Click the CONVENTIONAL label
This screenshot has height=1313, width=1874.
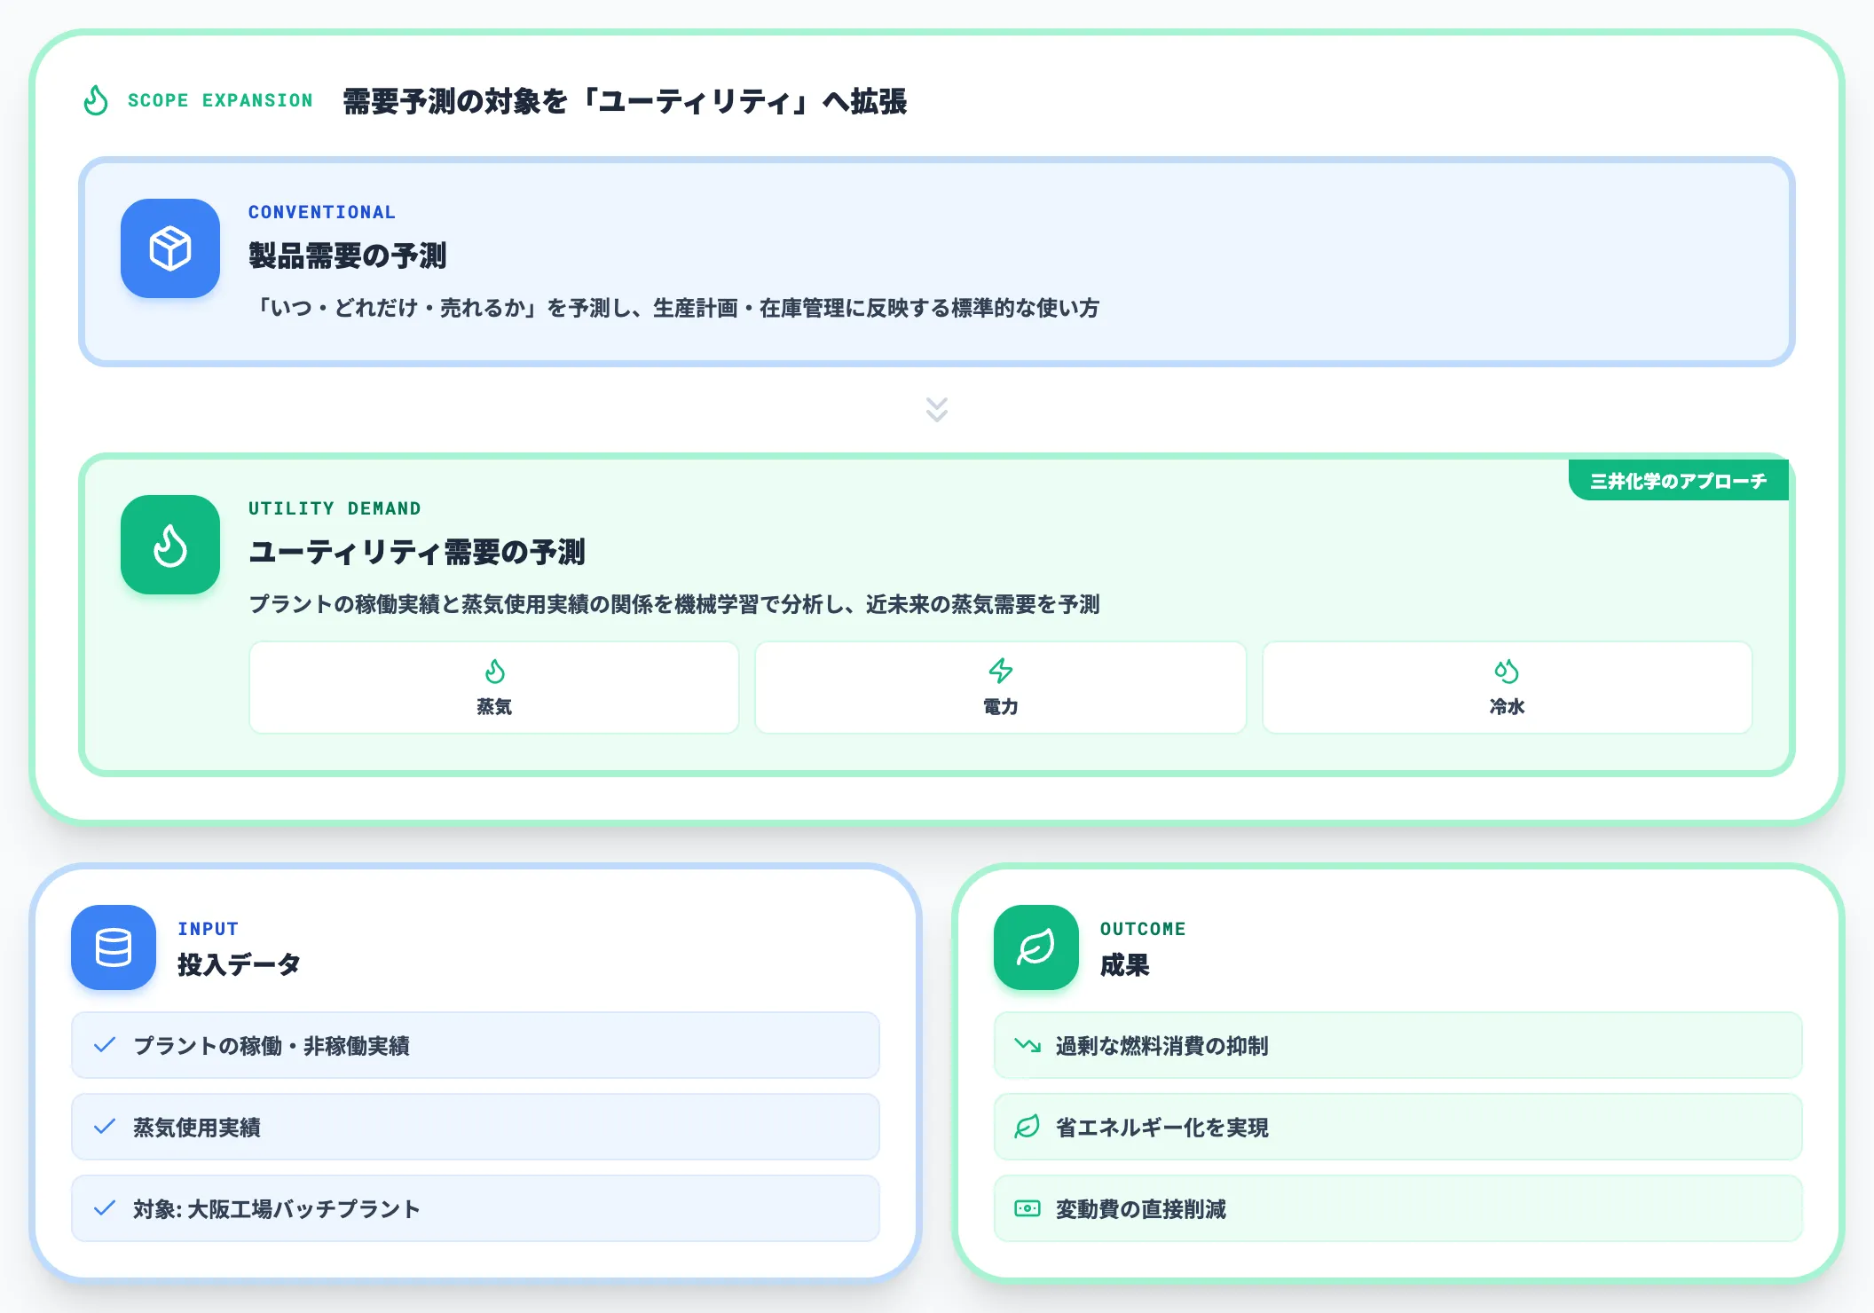click(x=322, y=212)
